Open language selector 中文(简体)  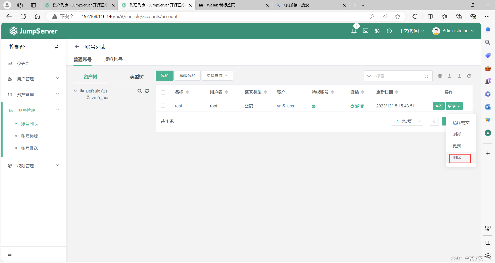point(412,31)
